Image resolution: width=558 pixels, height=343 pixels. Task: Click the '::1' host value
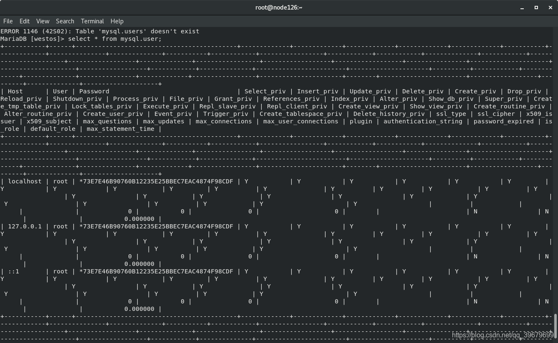pyautogui.click(x=13, y=271)
